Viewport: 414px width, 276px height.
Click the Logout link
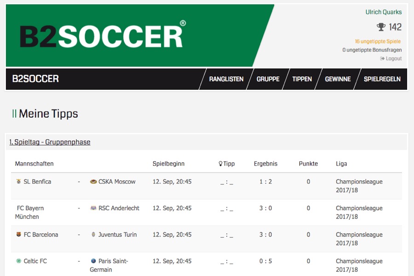tap(391, 59)
